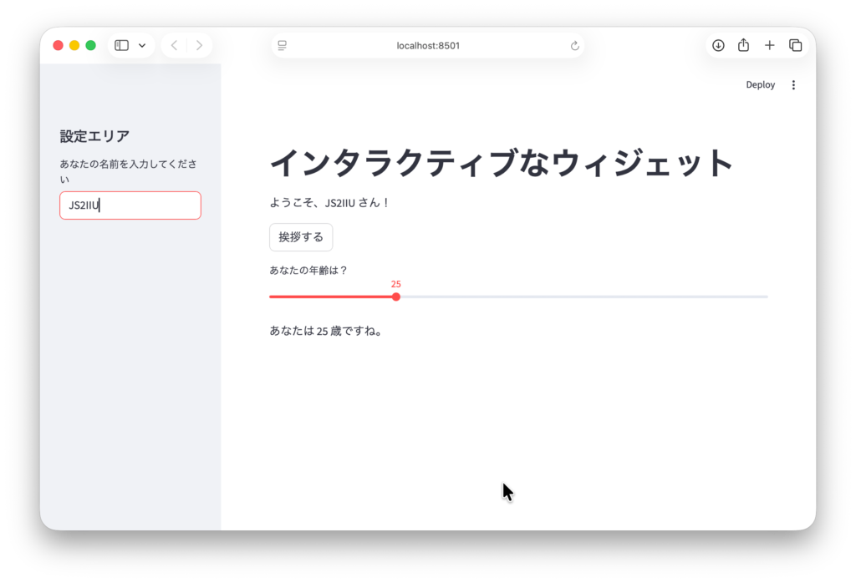The height and width of the screenshot is (583, 856).
Task: Click the red age slider handle at 25
Action: [396, 297]
